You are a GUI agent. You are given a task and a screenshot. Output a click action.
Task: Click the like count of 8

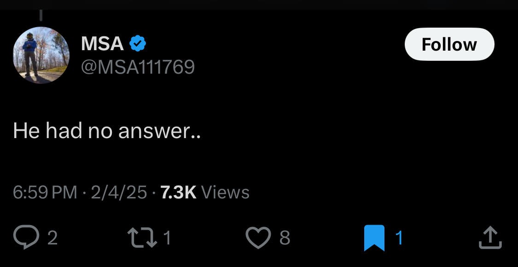(285, 238)
